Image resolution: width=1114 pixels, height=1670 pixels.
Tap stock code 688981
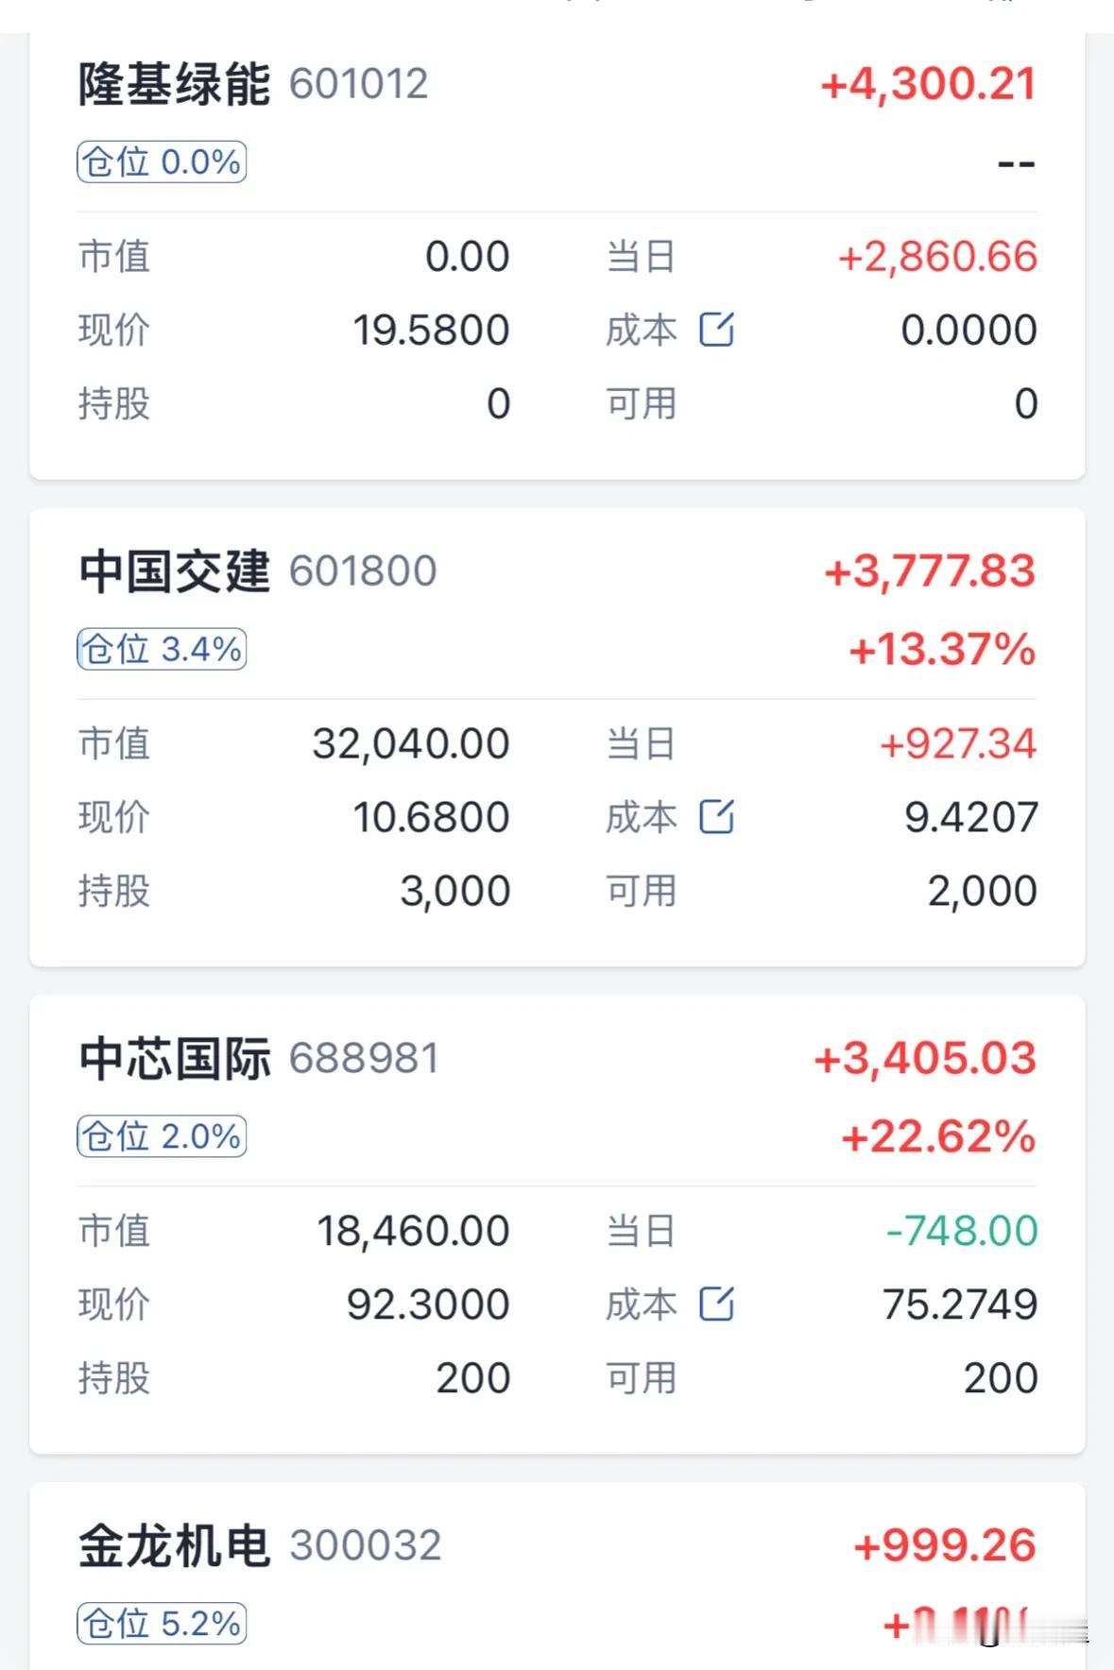364,1059
